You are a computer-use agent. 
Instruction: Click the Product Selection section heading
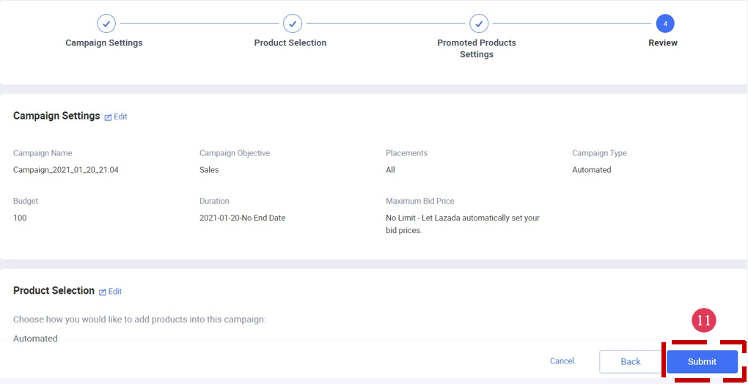pos(54,291)
